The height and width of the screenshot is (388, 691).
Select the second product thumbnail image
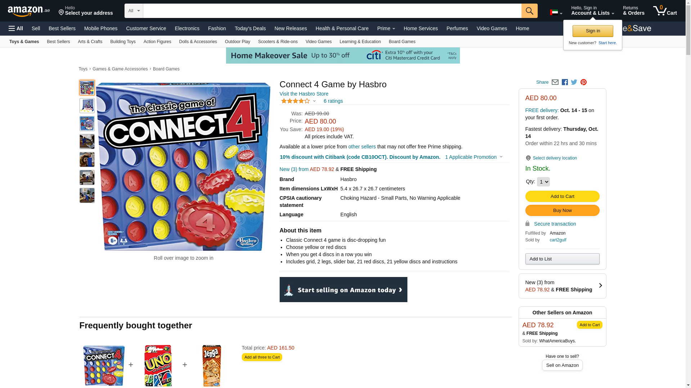[x=87, y=106]
